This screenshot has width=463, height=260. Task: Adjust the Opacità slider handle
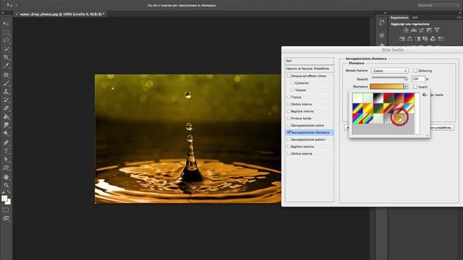coord(406,79)
